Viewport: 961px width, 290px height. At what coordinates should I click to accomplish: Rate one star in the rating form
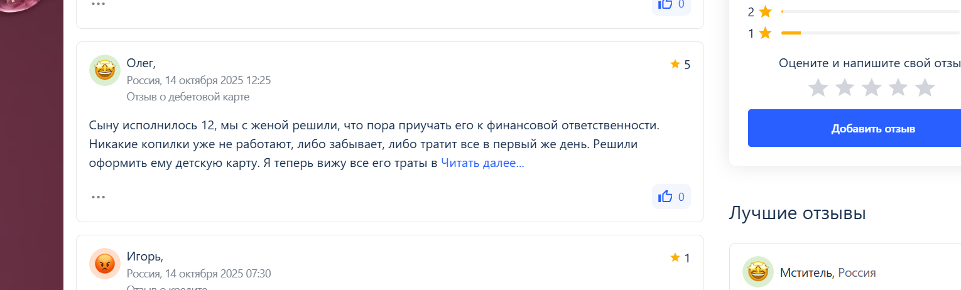point(818,87)
